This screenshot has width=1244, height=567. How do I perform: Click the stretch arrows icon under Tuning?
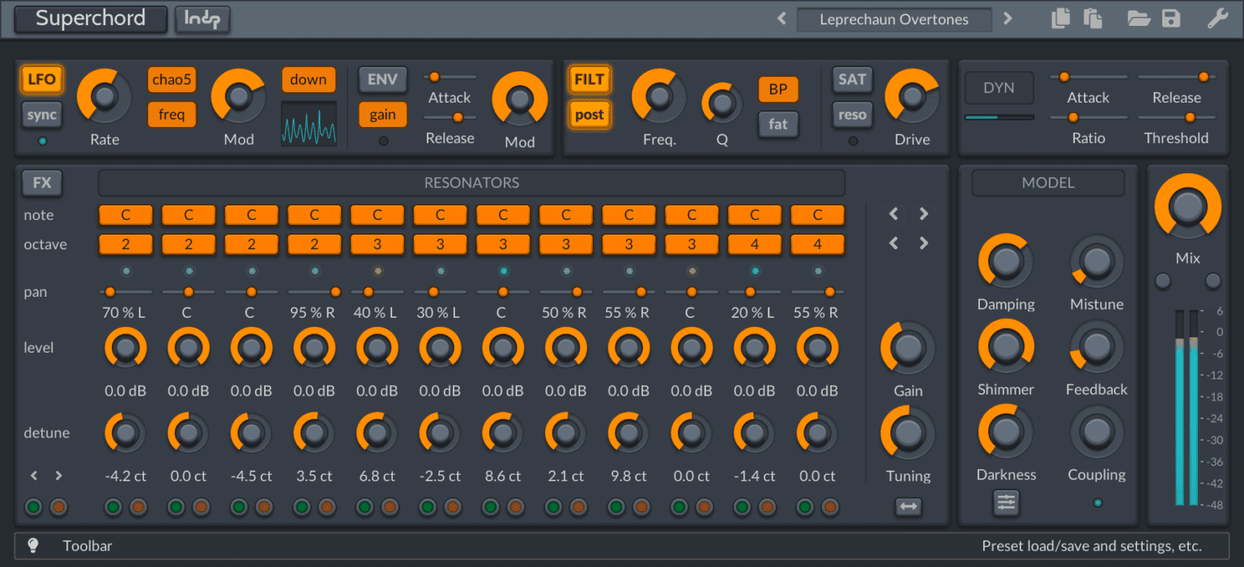pyautogui.click(x=908, y=506)
